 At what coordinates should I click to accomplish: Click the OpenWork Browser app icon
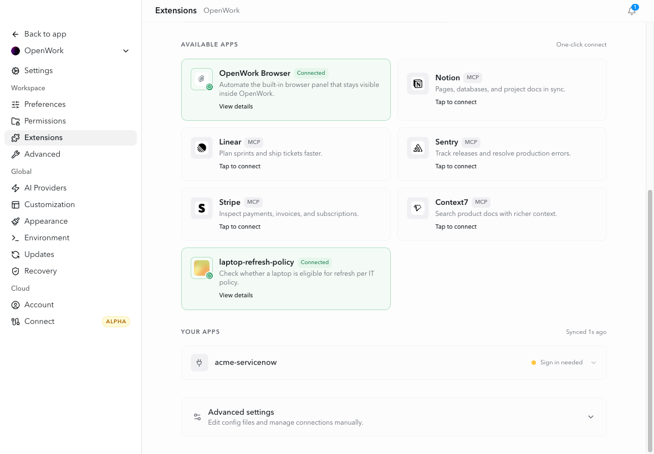201,79
